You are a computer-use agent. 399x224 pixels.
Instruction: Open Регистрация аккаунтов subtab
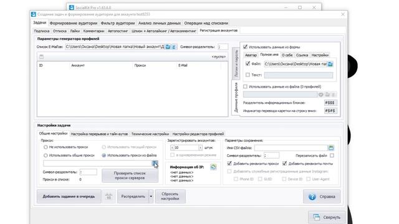[219, 30]
